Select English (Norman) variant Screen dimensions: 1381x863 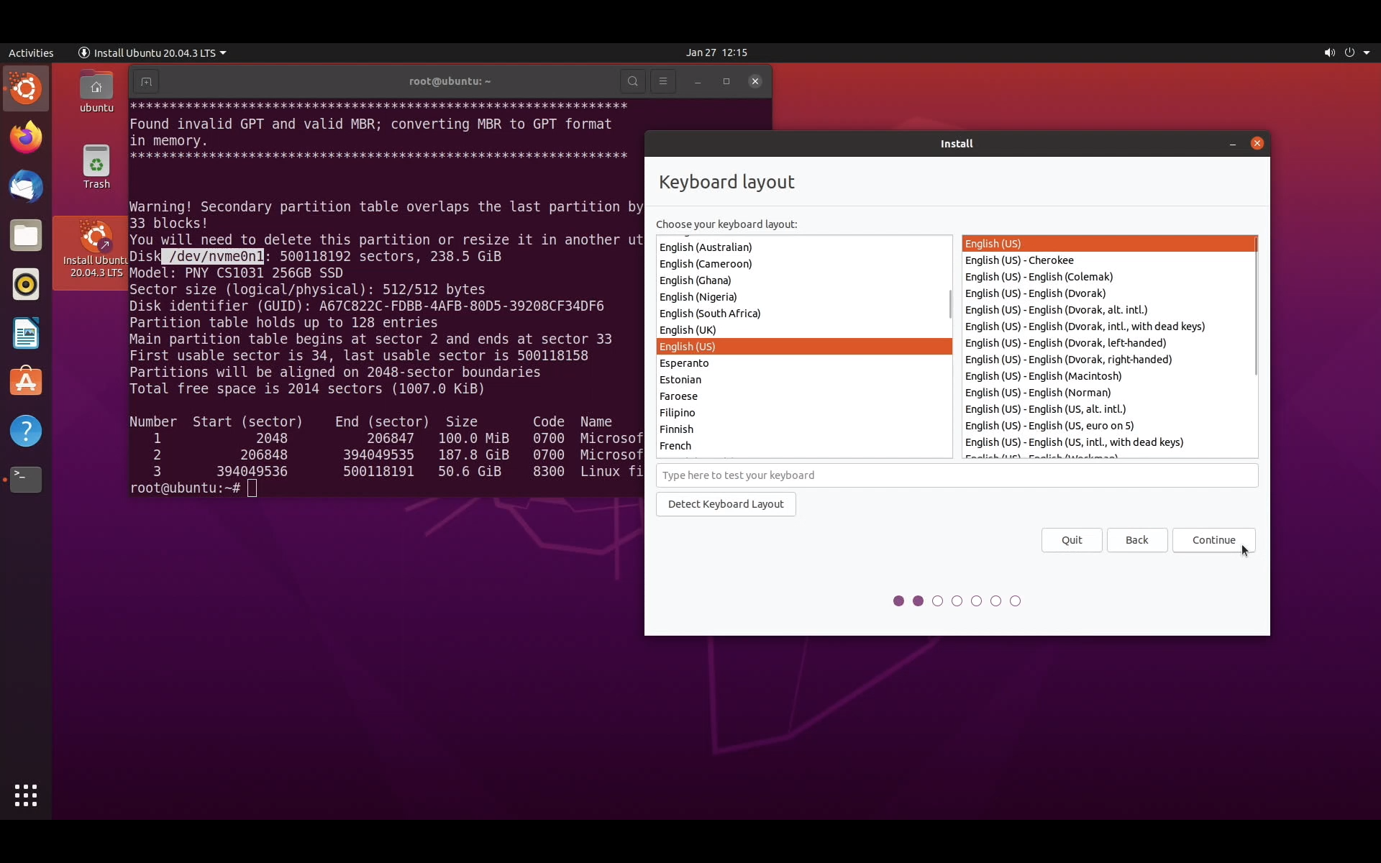coord(1108,393)
